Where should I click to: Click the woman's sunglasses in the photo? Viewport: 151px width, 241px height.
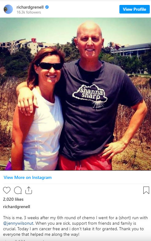(x=49, y=66)
